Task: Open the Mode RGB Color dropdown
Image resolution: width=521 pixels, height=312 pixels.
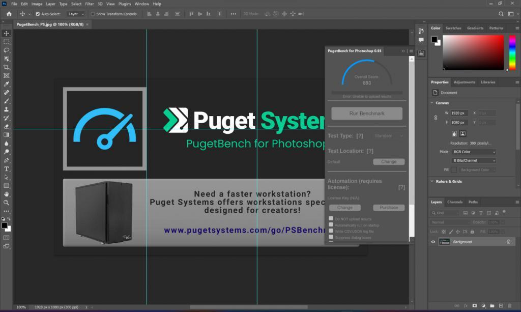Action: 474,152
